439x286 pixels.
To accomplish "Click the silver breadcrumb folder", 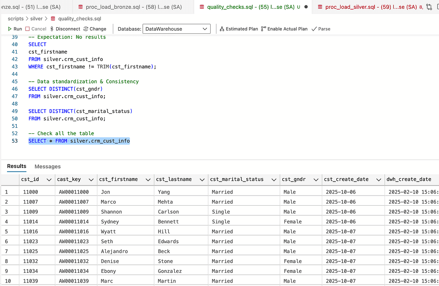I will click(36, 19).
